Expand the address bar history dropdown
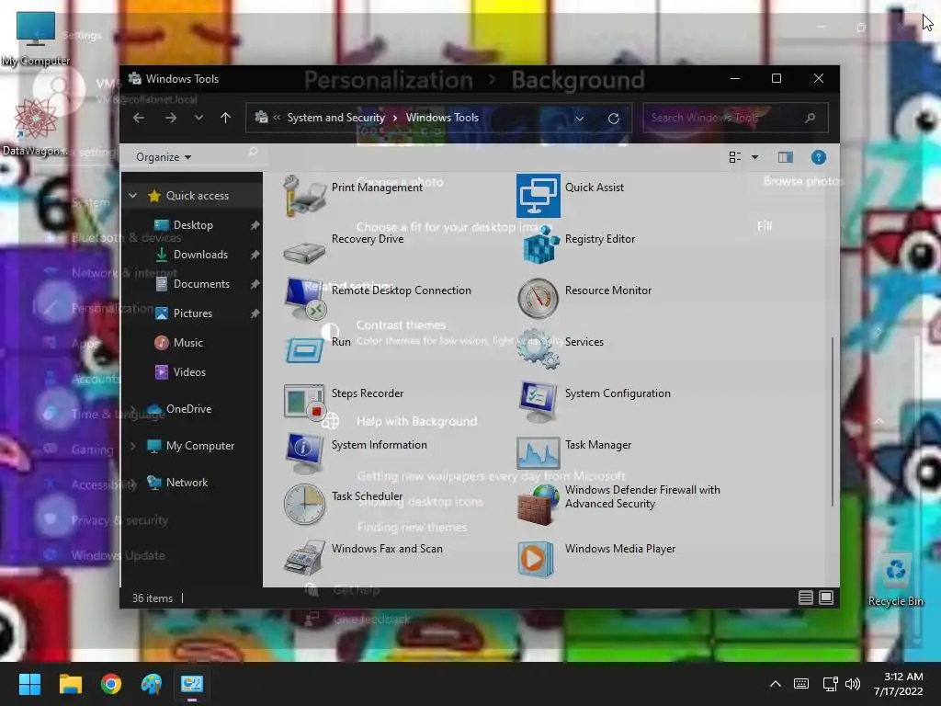Screen dimensions: 941x706 click(x=580, y=119)
